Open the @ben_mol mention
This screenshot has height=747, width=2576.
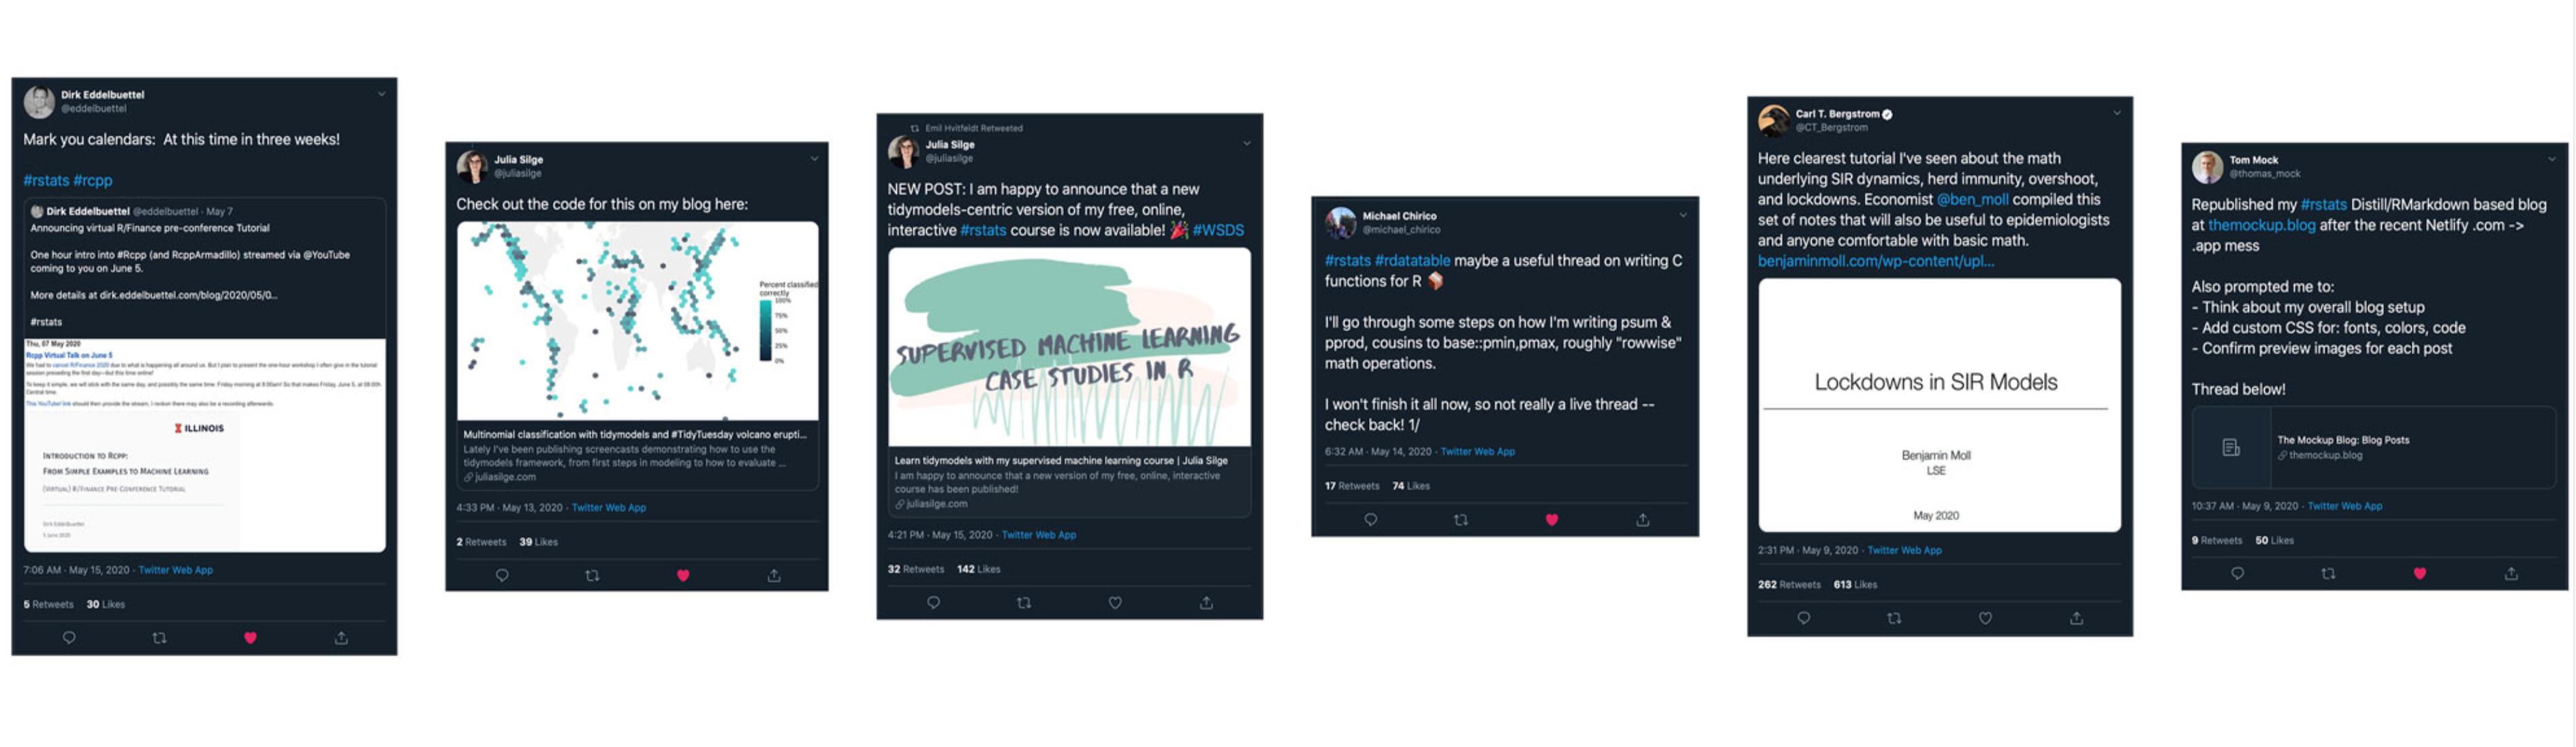tap(1971, 200)
